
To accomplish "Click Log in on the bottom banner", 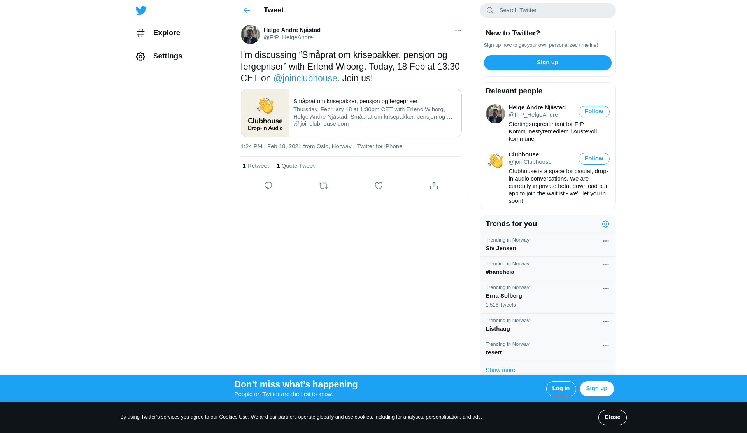I will 561,389.
